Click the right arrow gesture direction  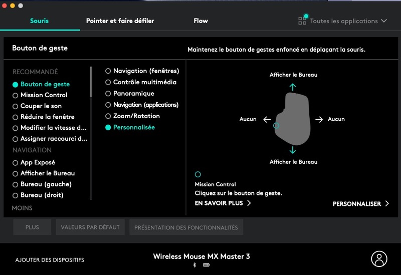(x=319, y=119)
